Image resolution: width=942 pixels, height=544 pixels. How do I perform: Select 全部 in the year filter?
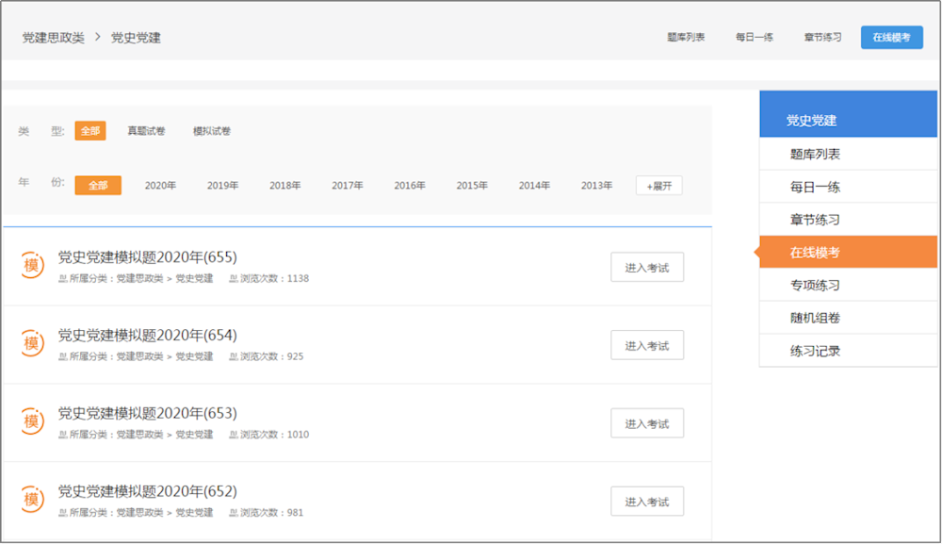(98, 186)
